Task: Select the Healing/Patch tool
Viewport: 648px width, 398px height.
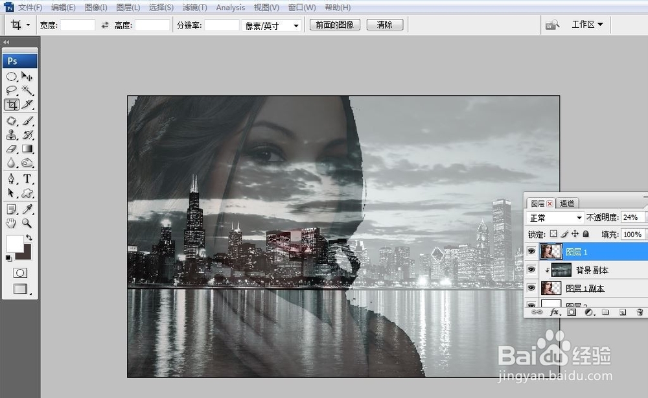Action: tap(12, 121)
